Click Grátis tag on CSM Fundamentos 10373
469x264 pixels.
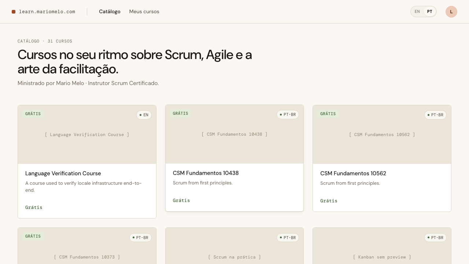33,236
